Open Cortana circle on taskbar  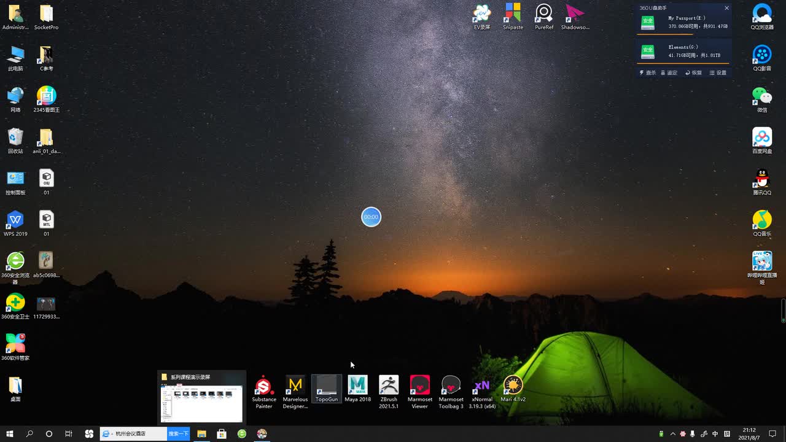coord(49,433)
